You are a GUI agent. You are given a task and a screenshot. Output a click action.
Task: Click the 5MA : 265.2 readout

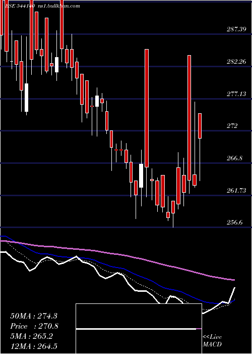click(31, 336)
